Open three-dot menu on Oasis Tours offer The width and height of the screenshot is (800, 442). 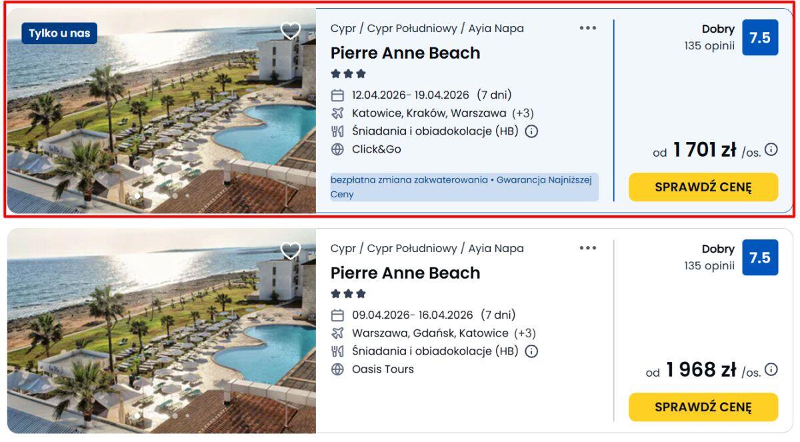[x=587, y=248]
